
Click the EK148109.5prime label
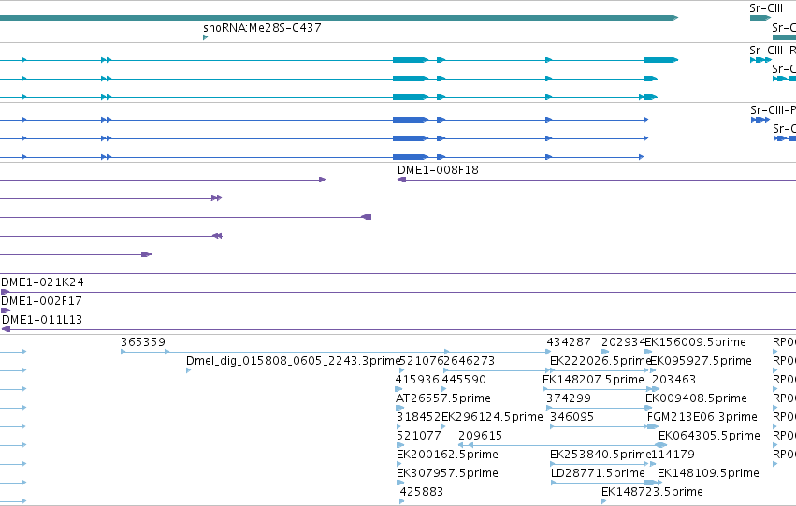708,473
